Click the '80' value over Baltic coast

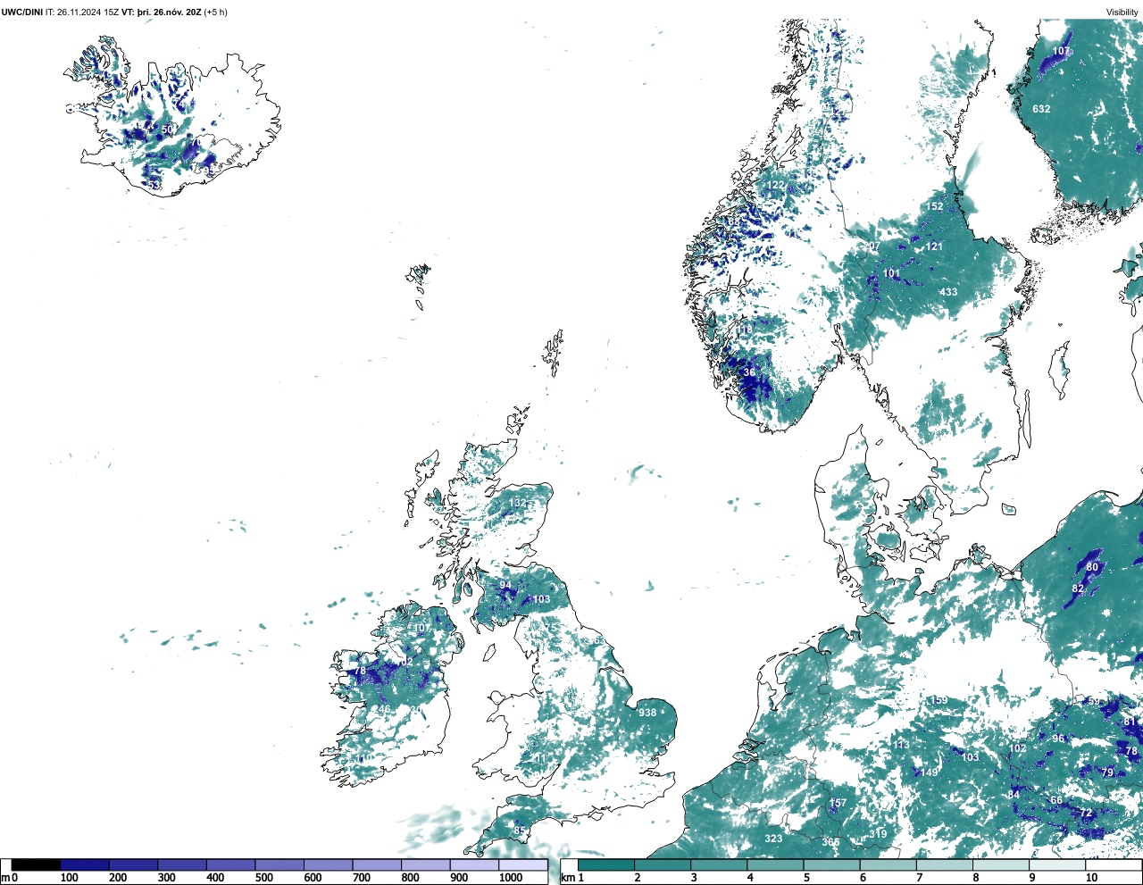click(x=1092, y=567)
